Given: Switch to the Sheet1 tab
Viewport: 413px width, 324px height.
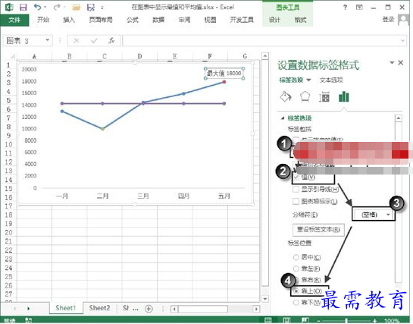Looking at the screenshot, I should tap(66, 308).
